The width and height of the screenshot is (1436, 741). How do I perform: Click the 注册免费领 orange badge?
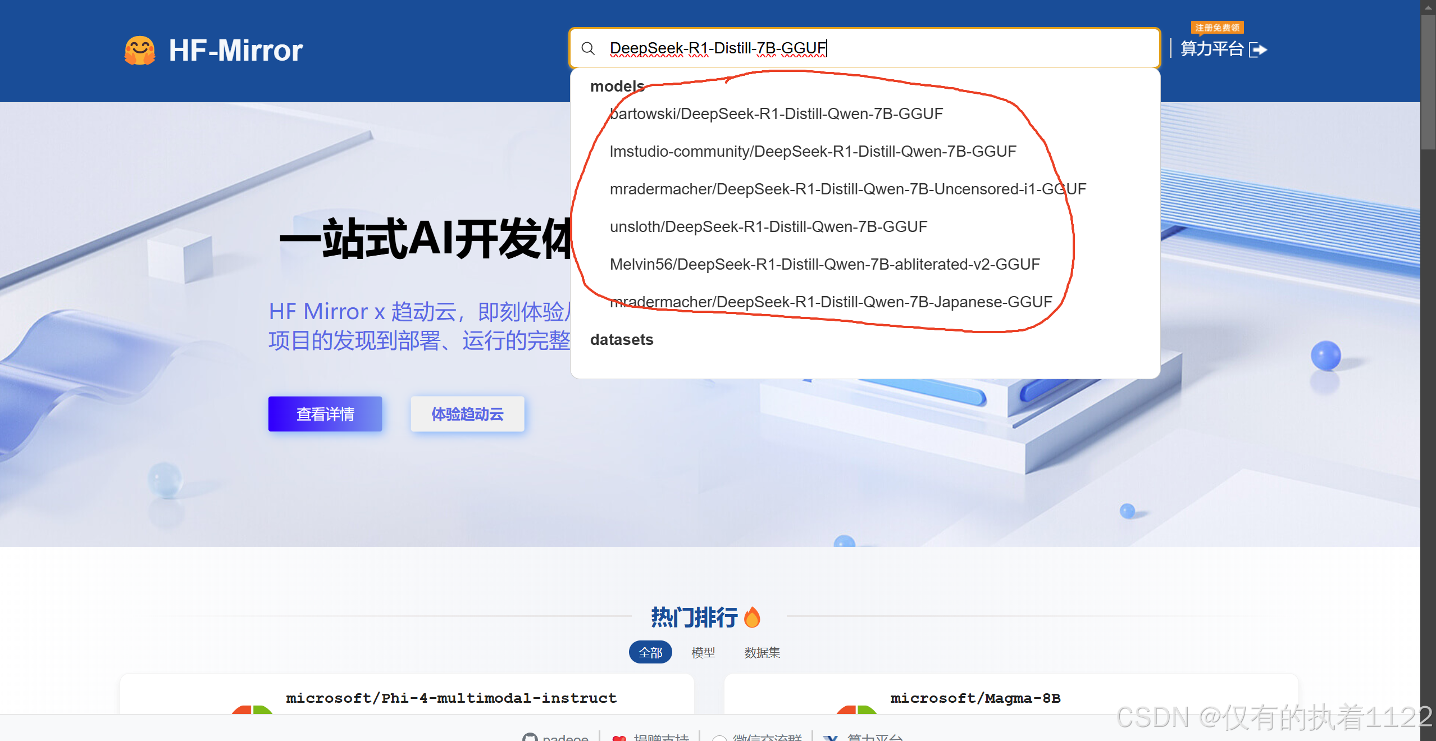pyautogui.click(x=1217, y=28)
